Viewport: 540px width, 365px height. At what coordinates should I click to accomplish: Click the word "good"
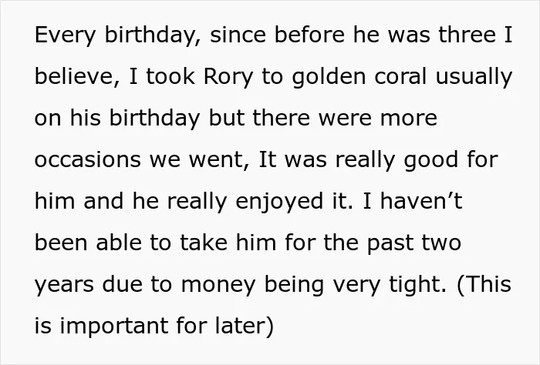(x=430, y=160)
